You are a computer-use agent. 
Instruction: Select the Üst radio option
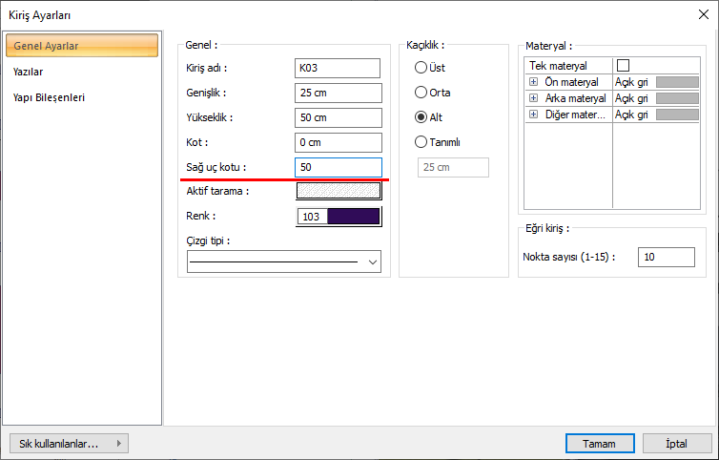(x=421, y=68)
